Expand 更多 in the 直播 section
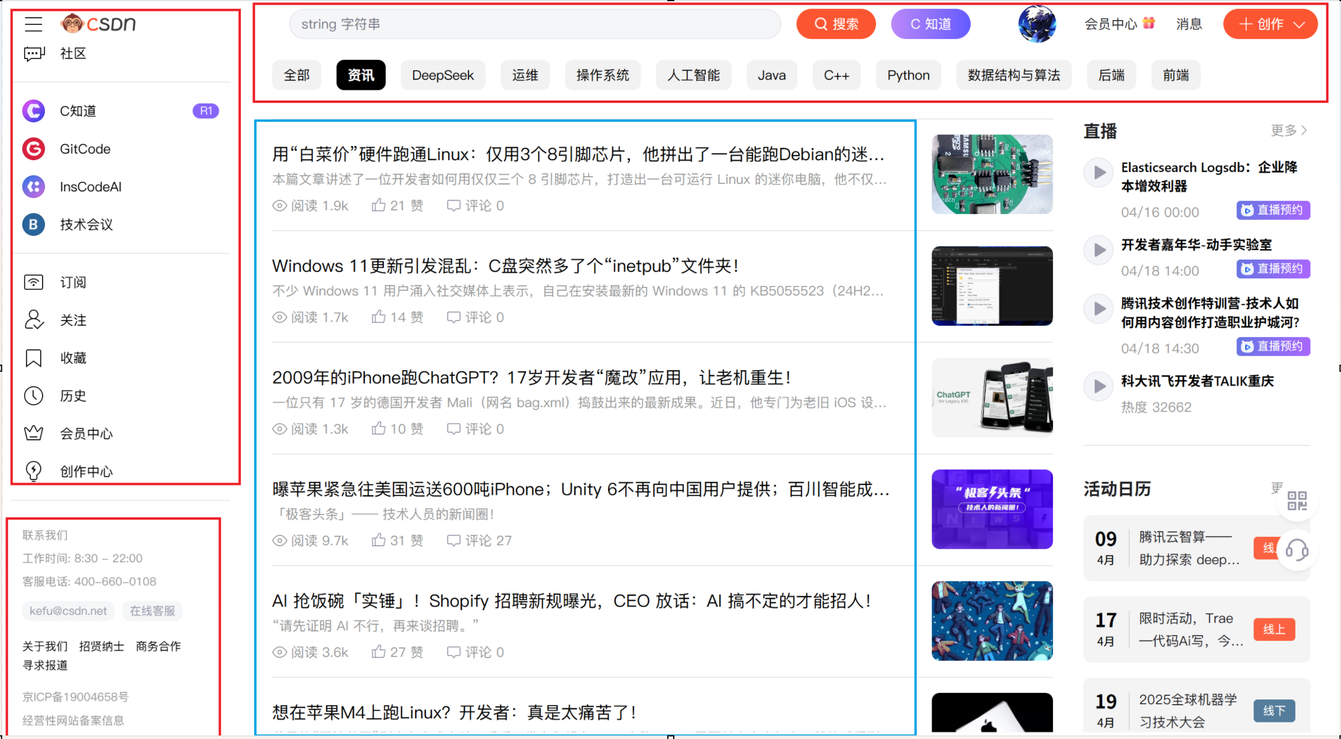This screenshot has height=739, width=1341. click(x=1288, y=130)
